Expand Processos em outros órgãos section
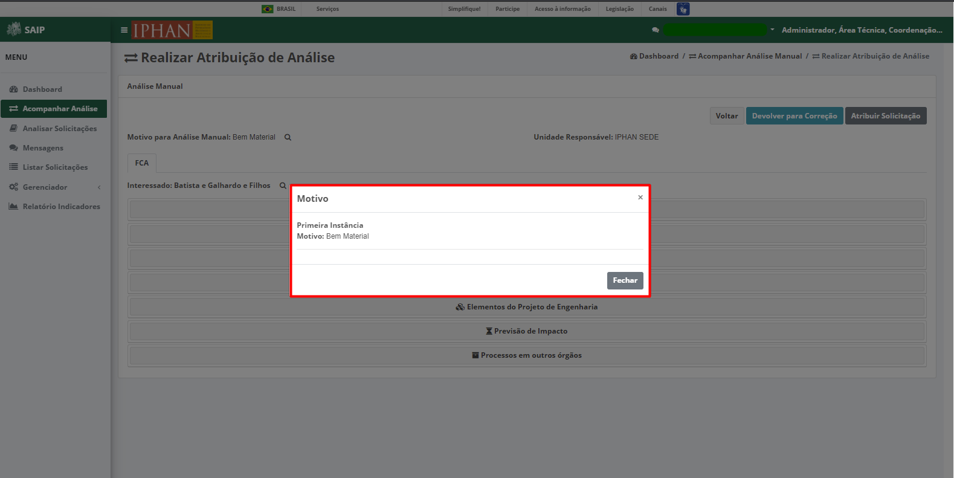This screenshot has width=954, height=478. pyautogui.click(x=527, y=355)
